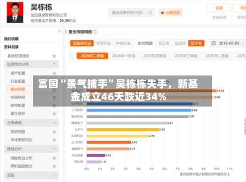Open 历史回报 in sidebar
The width and height of the screenshot is (246, 182).
[18, 132]
